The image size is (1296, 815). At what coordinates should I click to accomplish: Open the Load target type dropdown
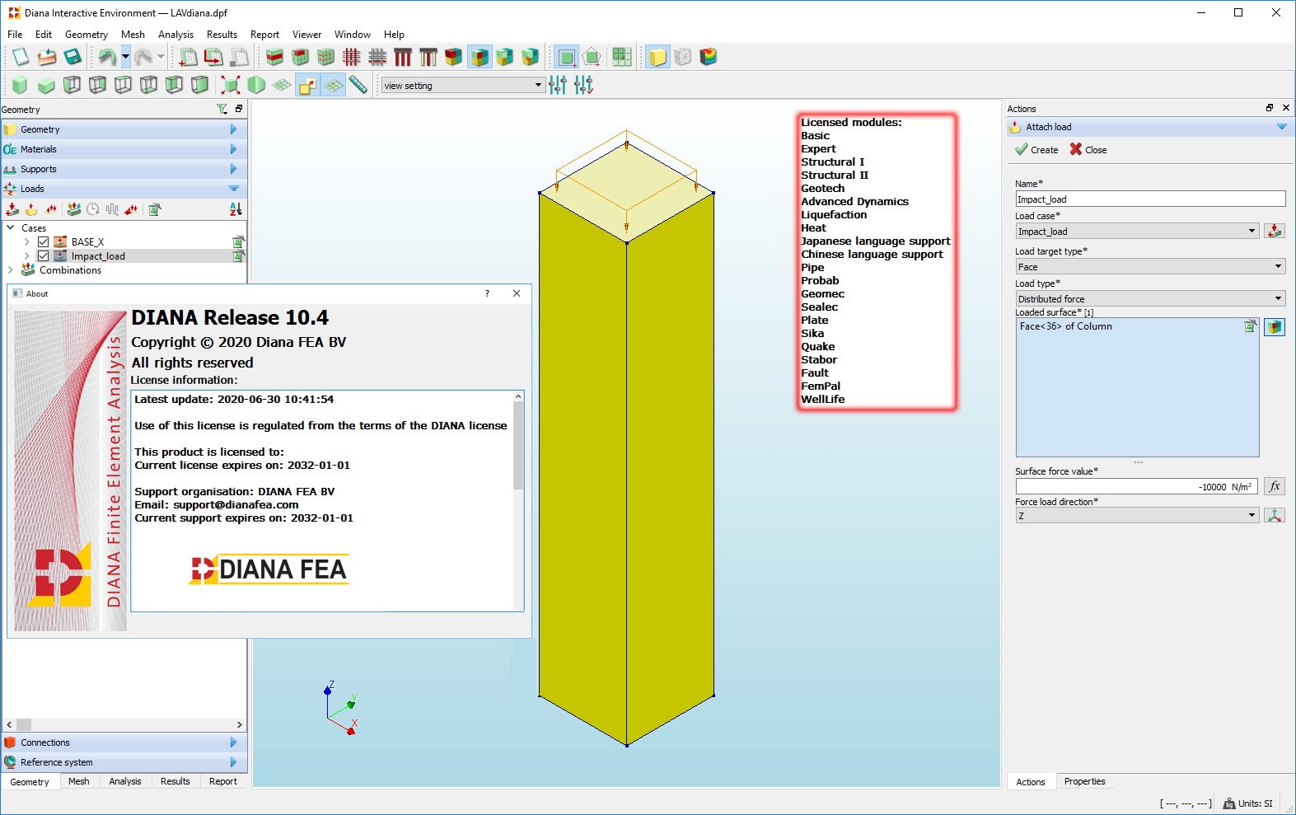click(x=1150, y=267)
